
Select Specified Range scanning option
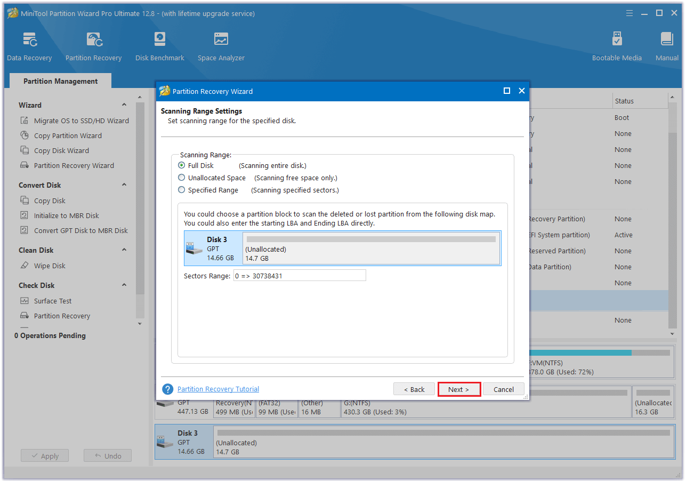pyautogui.click(x=182, y=190)
